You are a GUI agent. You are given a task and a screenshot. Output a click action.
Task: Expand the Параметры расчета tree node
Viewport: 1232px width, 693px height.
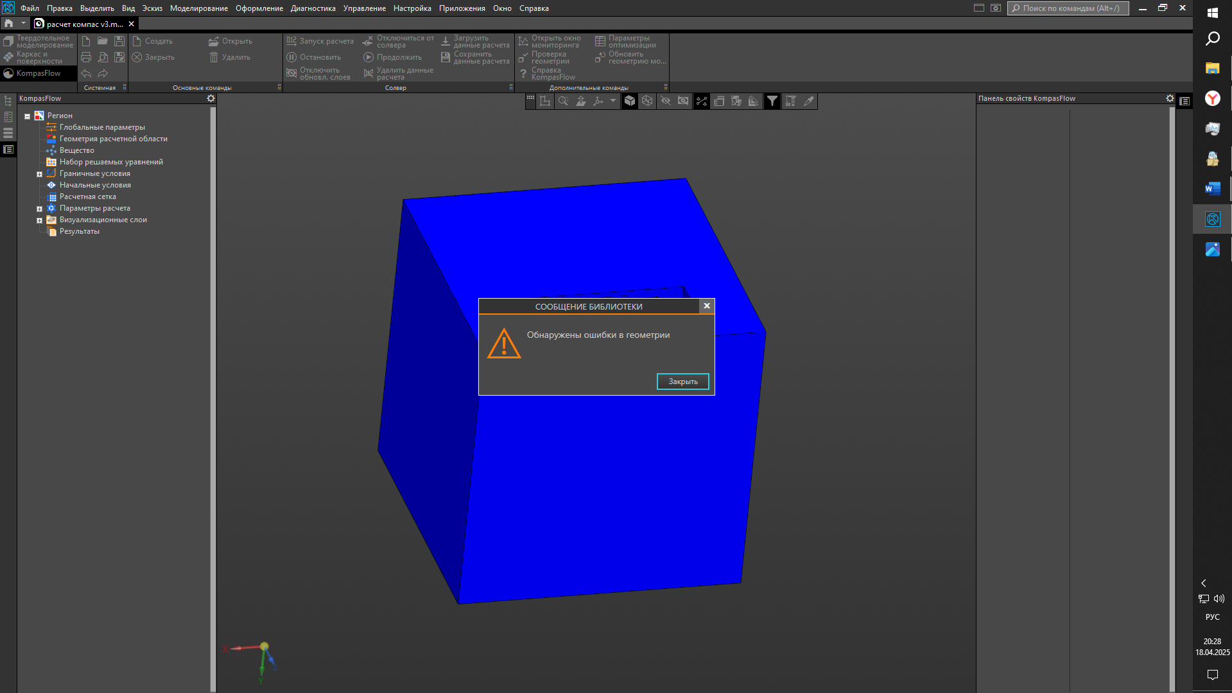[39, 209]
